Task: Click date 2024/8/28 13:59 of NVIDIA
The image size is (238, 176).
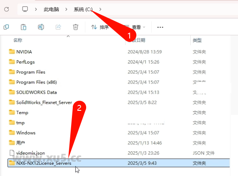Action: (x=145, y=52)
